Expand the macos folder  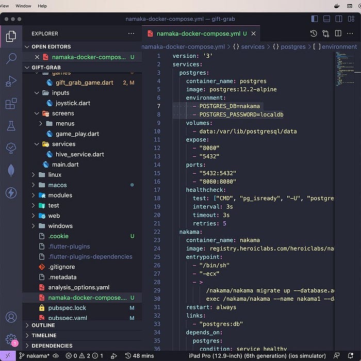(x=57, y=185)
